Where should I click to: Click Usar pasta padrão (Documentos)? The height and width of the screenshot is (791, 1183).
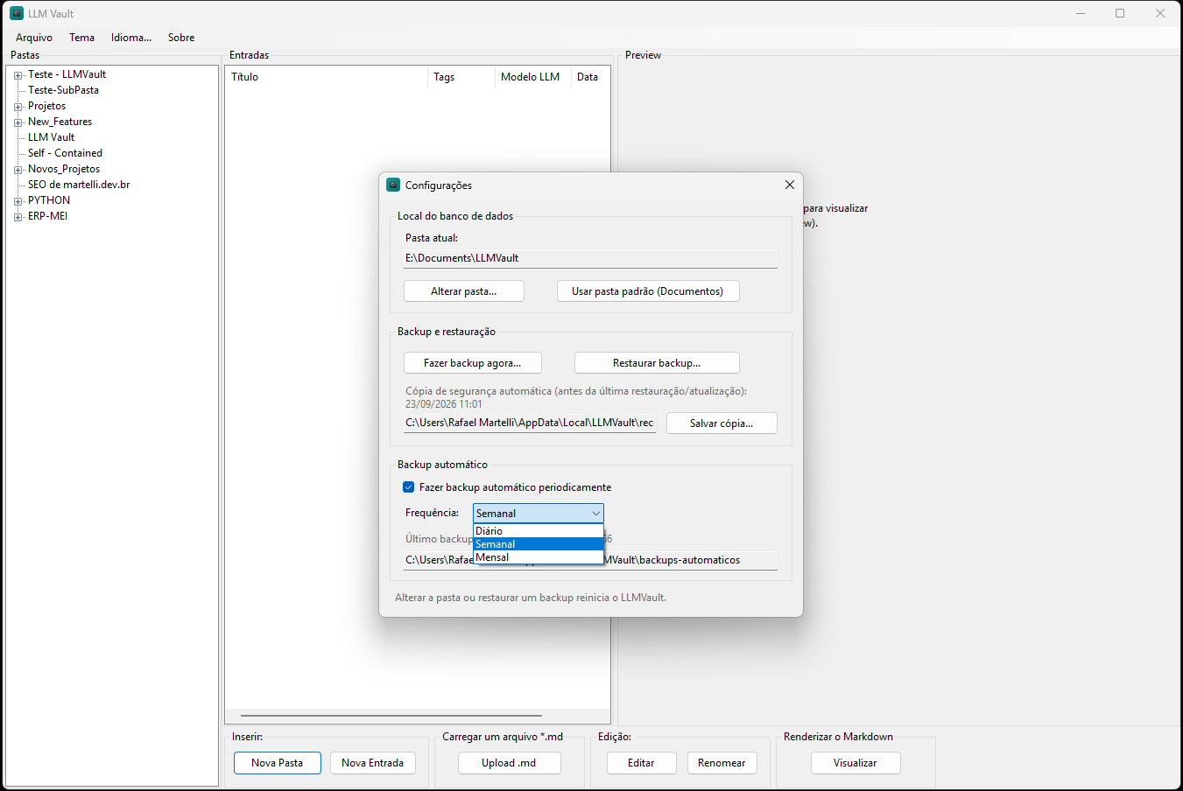pyautogui.click(x=648, y=291)
